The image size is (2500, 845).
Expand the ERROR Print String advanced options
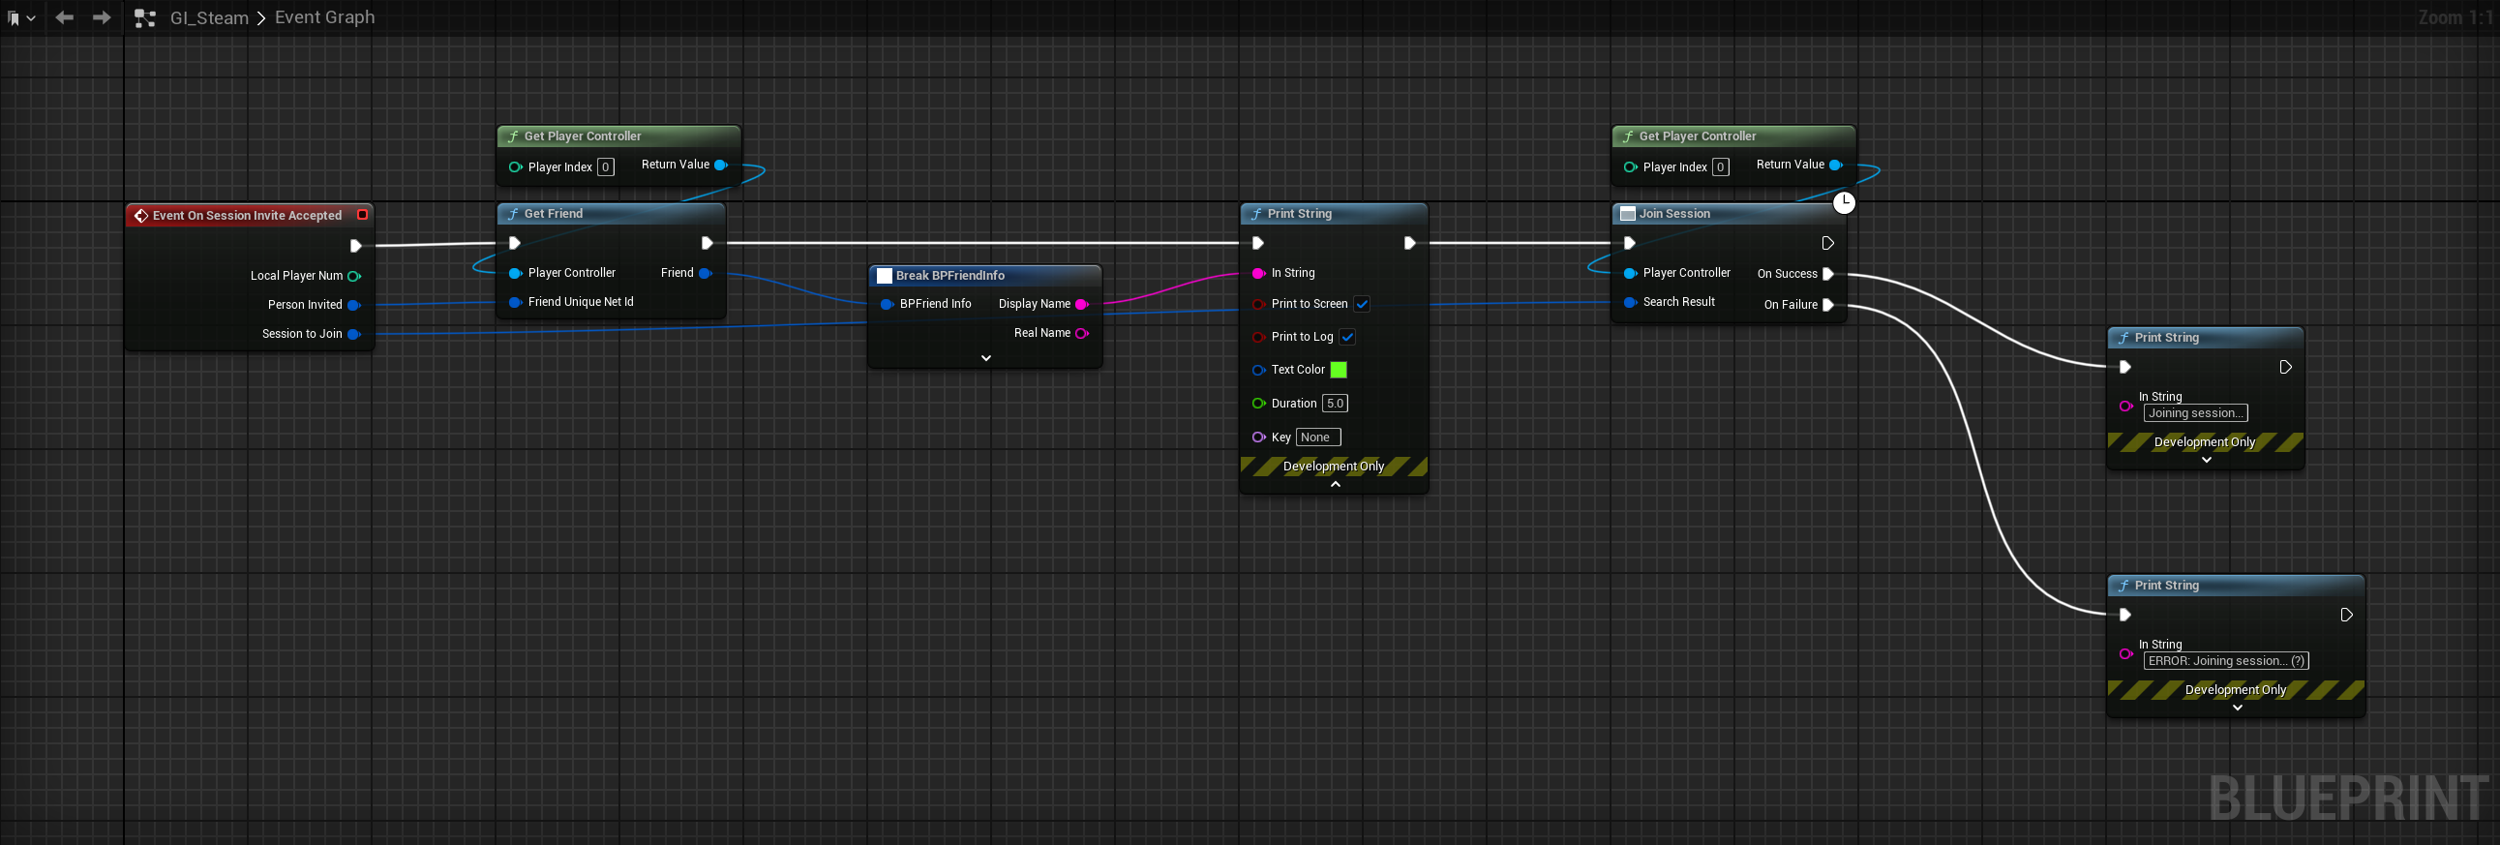tap(2236, 708)
